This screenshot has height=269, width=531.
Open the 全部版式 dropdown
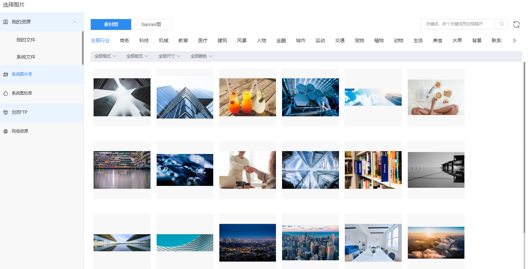pyautogui.click(x=137, y=56)
